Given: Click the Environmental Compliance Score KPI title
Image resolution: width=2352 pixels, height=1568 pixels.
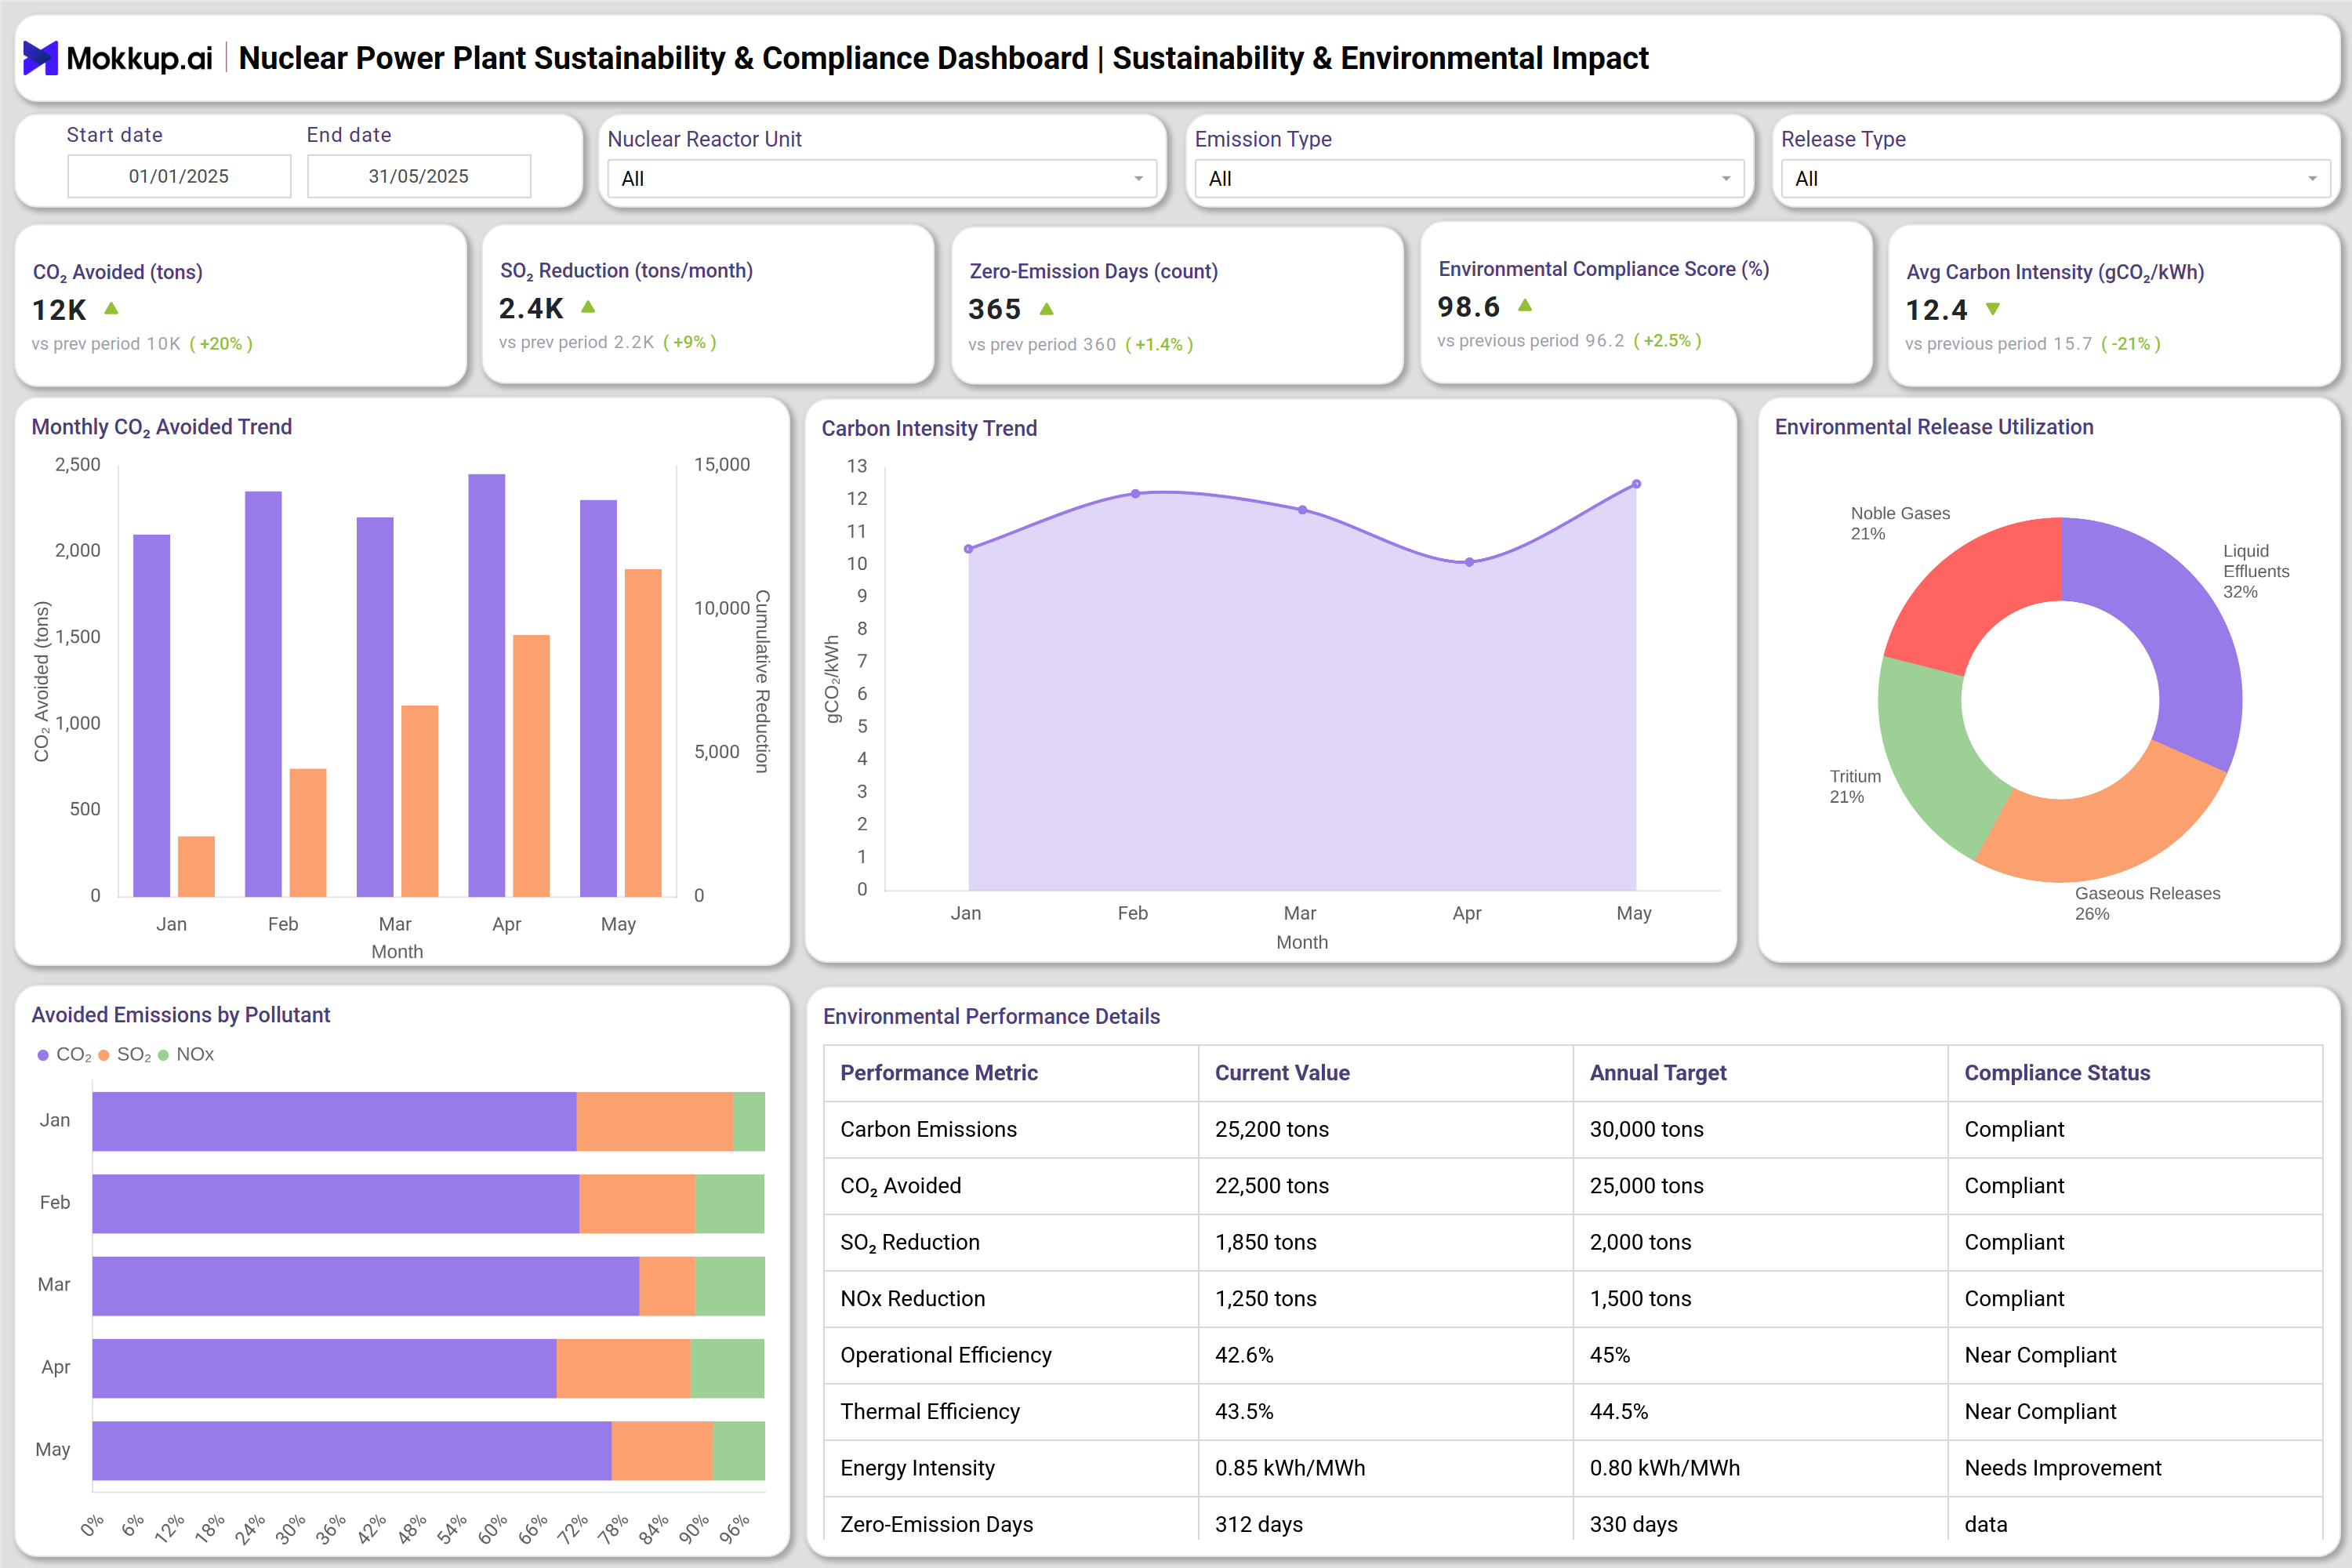Looking at the screenshot, I should click(1604, 269).
